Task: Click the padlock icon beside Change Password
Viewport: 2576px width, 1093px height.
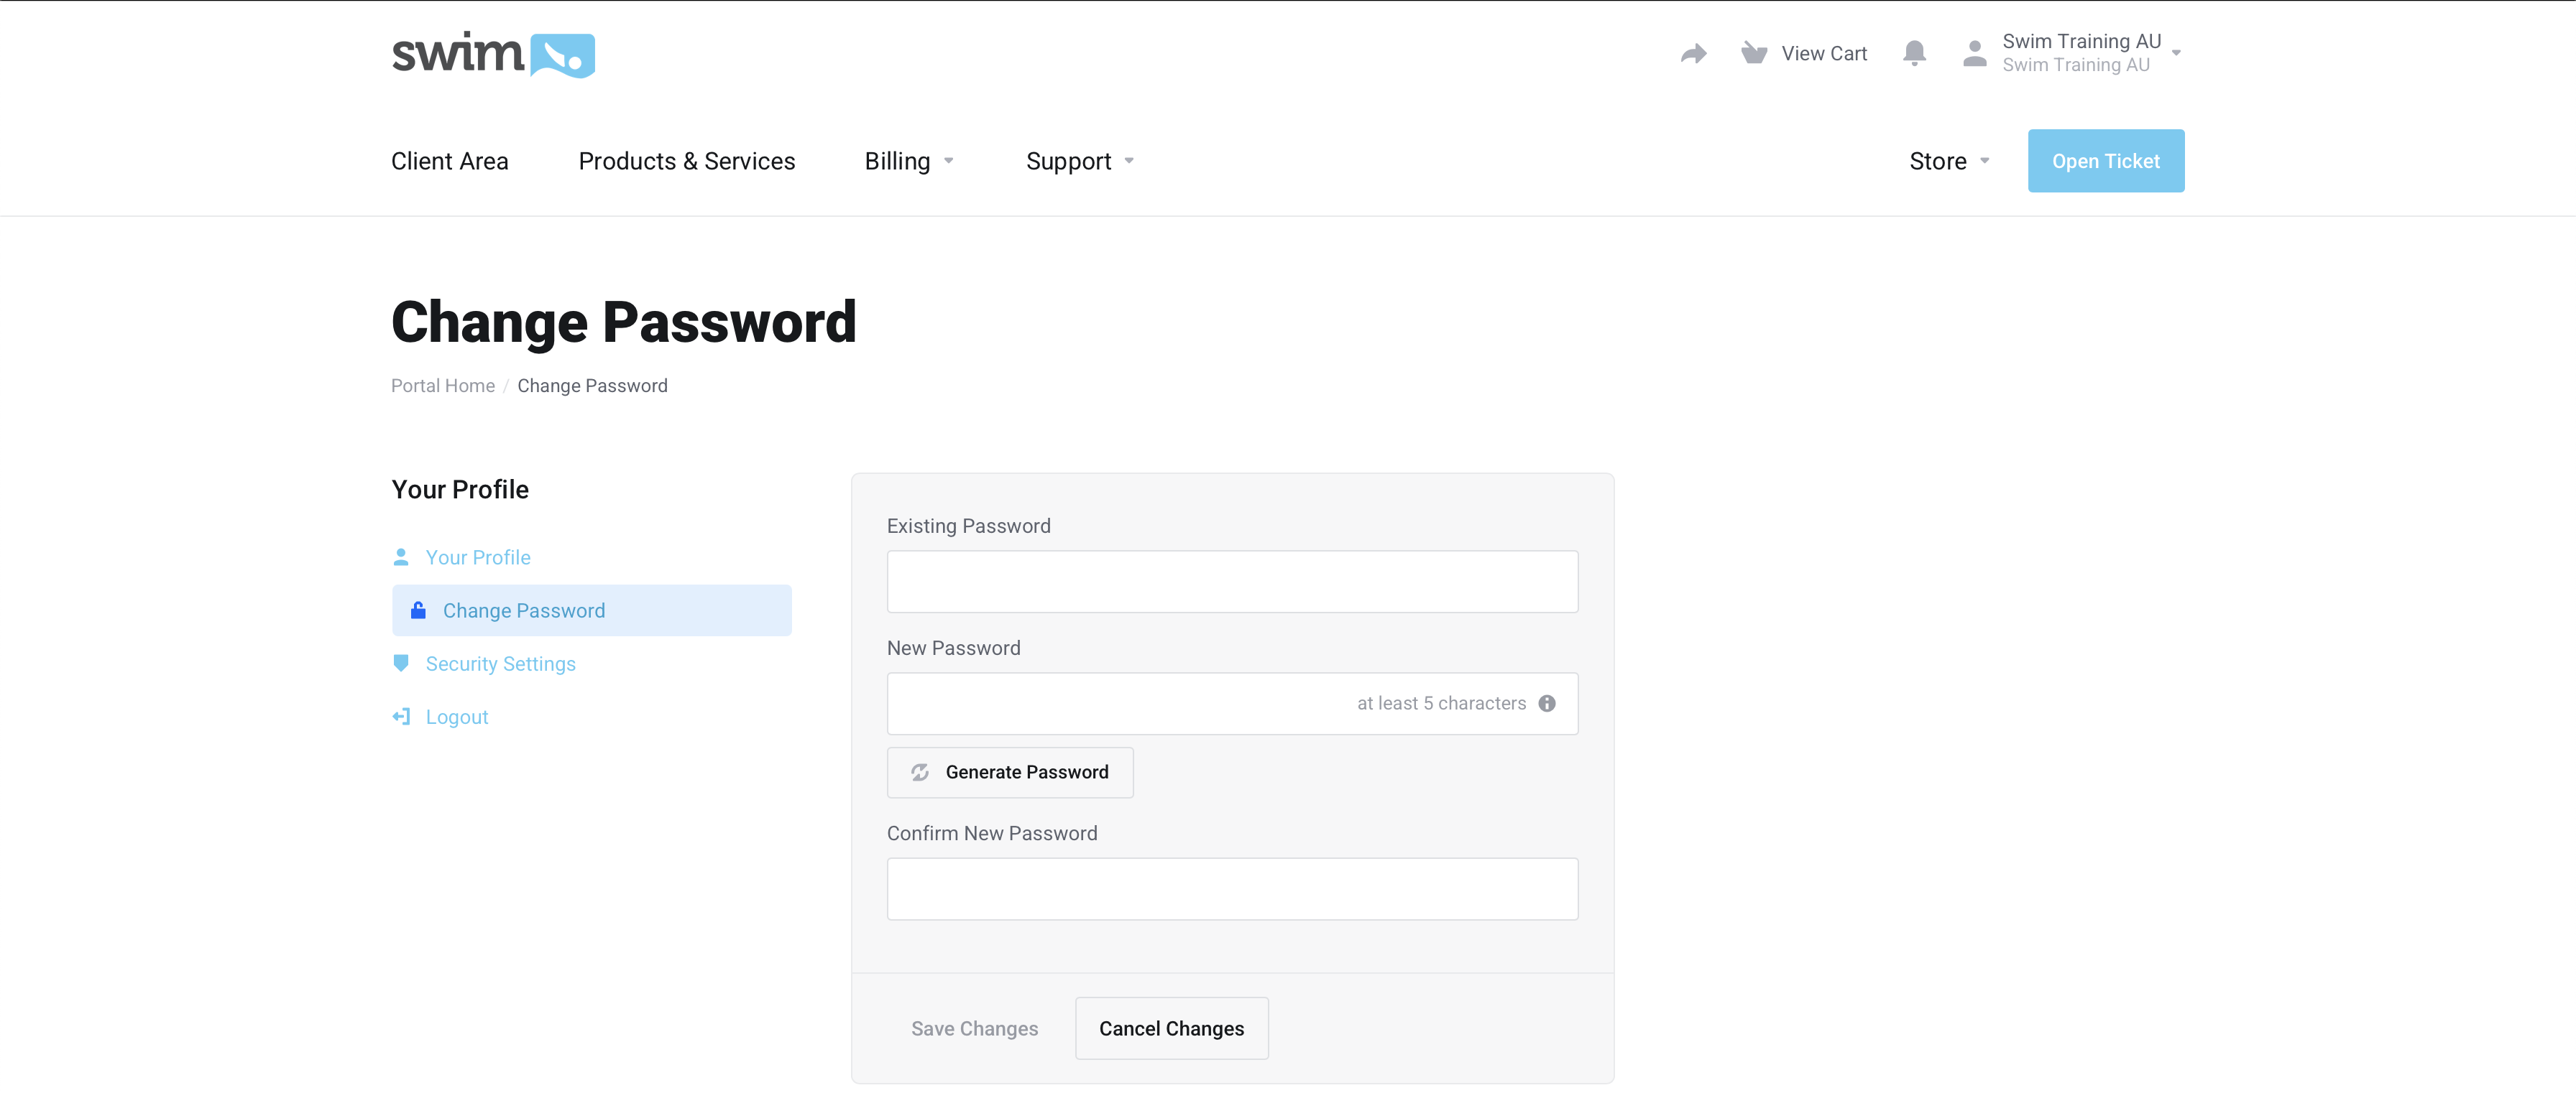Action: 418,610
